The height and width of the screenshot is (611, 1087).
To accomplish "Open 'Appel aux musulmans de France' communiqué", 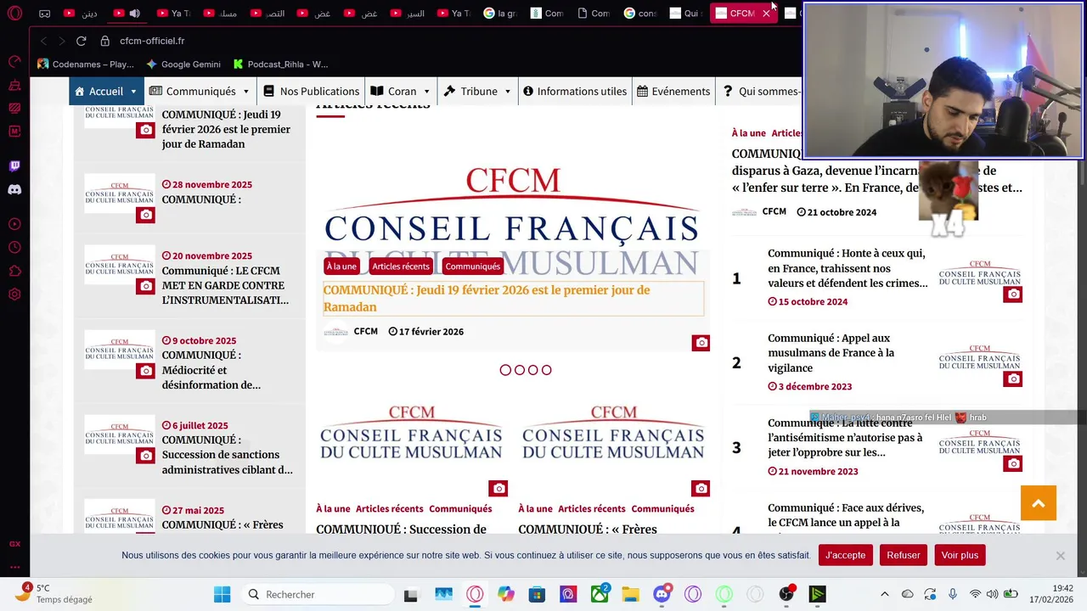I will (831, 353).
